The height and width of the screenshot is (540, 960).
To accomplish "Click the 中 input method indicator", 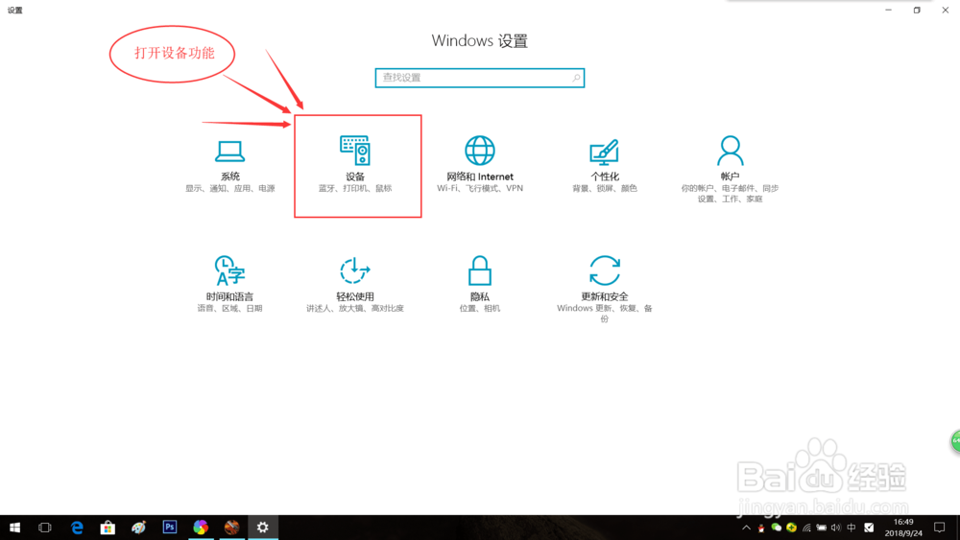I will pos(852,528).
